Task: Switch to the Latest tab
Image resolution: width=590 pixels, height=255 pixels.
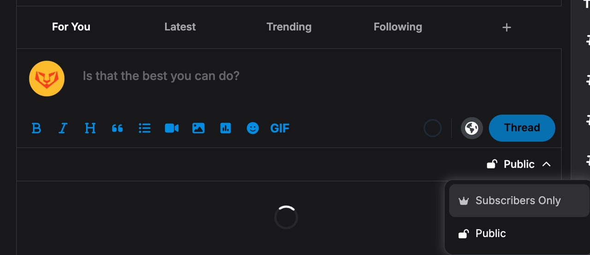Action: [x=180, y=27]
